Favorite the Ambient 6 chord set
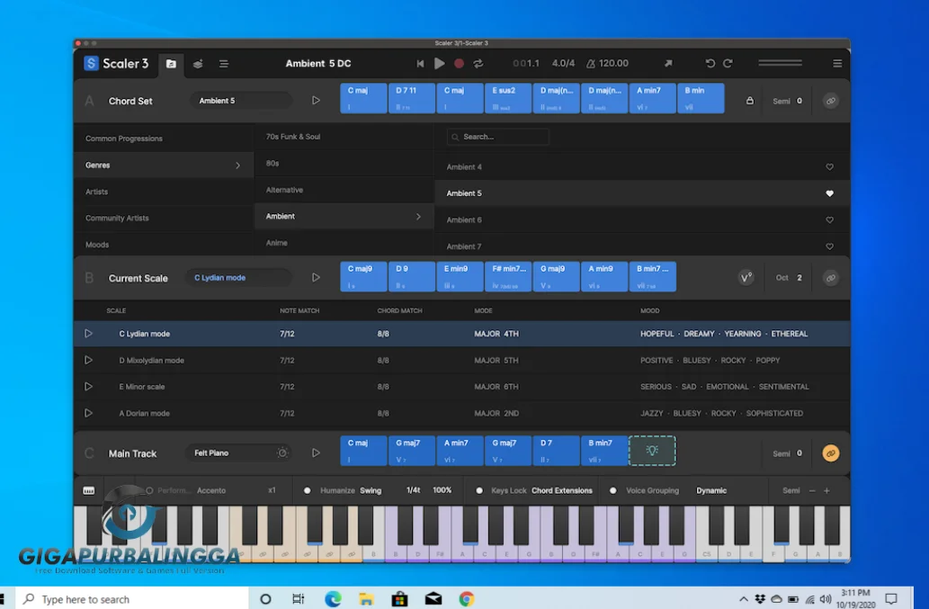Image resolution: width=929 pixels, height=609 pixels. pyautogui.click(x=829, y=219)
